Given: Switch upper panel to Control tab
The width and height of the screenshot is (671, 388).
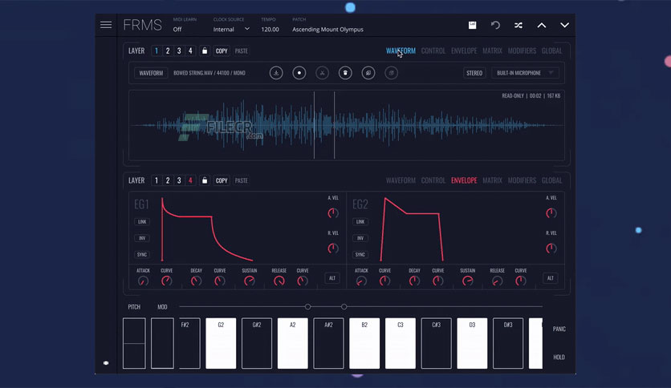Looking at the screenshot, I should tap(433, 51).
